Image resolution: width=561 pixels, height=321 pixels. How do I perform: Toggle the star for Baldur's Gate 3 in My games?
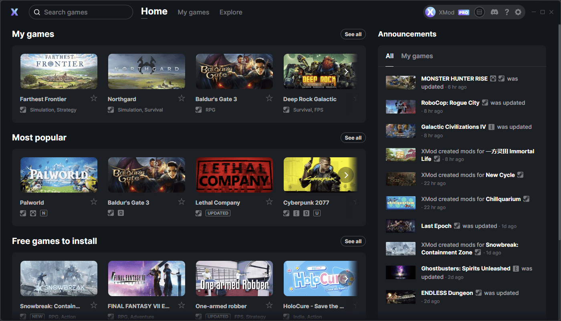click(269, 98)
